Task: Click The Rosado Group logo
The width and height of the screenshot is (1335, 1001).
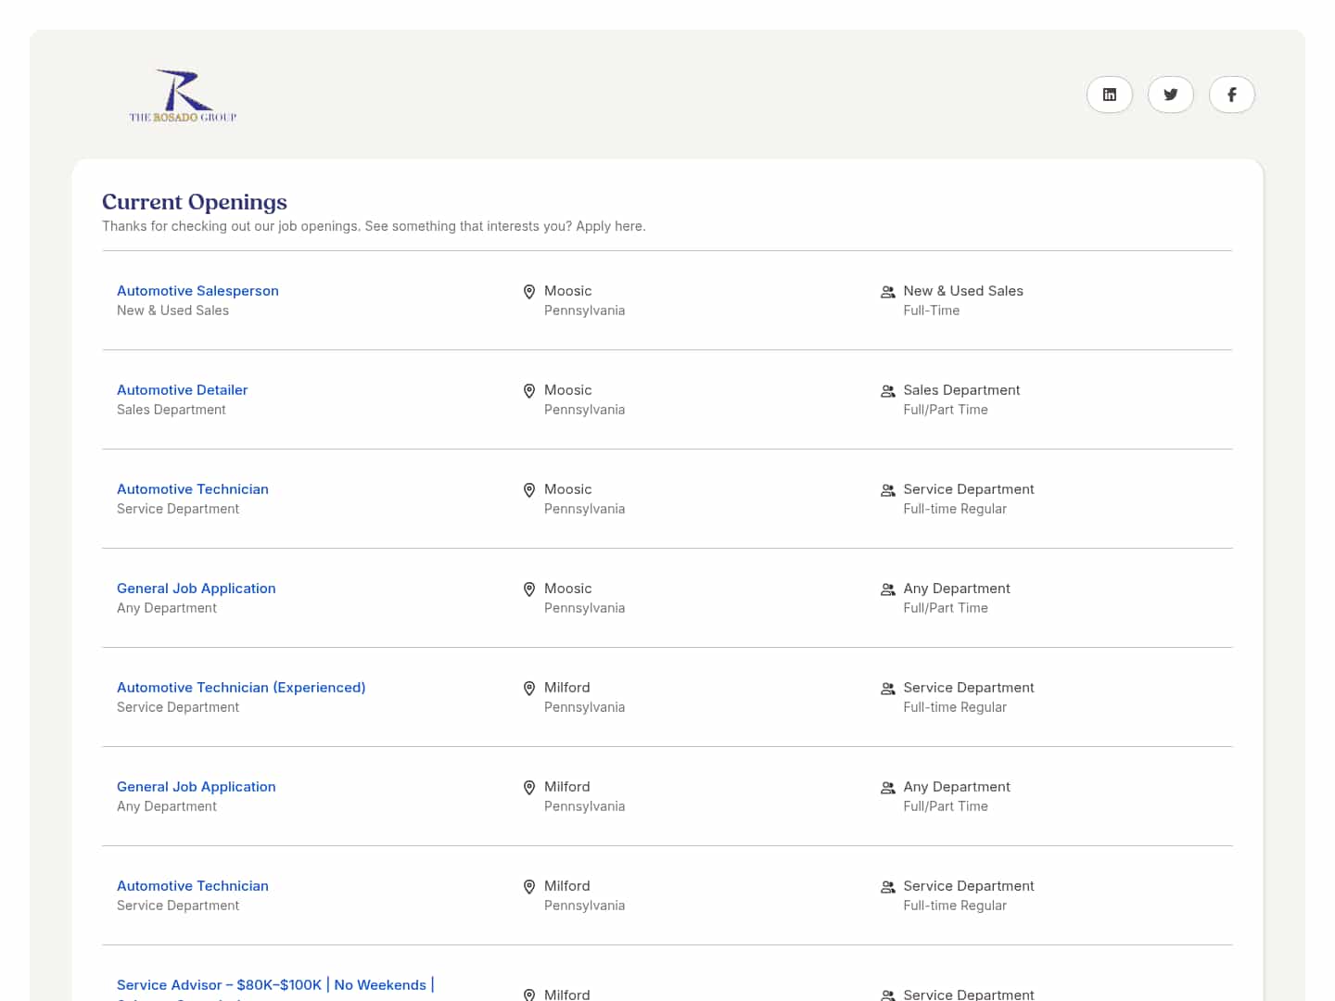Action: click(184, 95)
